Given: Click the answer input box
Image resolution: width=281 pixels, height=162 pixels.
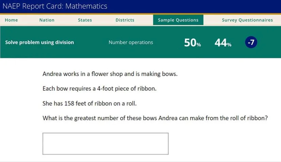Looking at the screenshot, I should (105, 144).
